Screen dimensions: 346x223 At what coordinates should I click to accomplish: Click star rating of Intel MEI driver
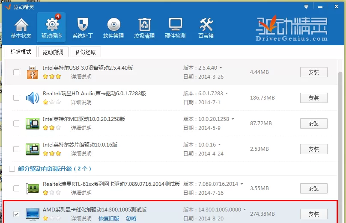[x=52, y=128]
